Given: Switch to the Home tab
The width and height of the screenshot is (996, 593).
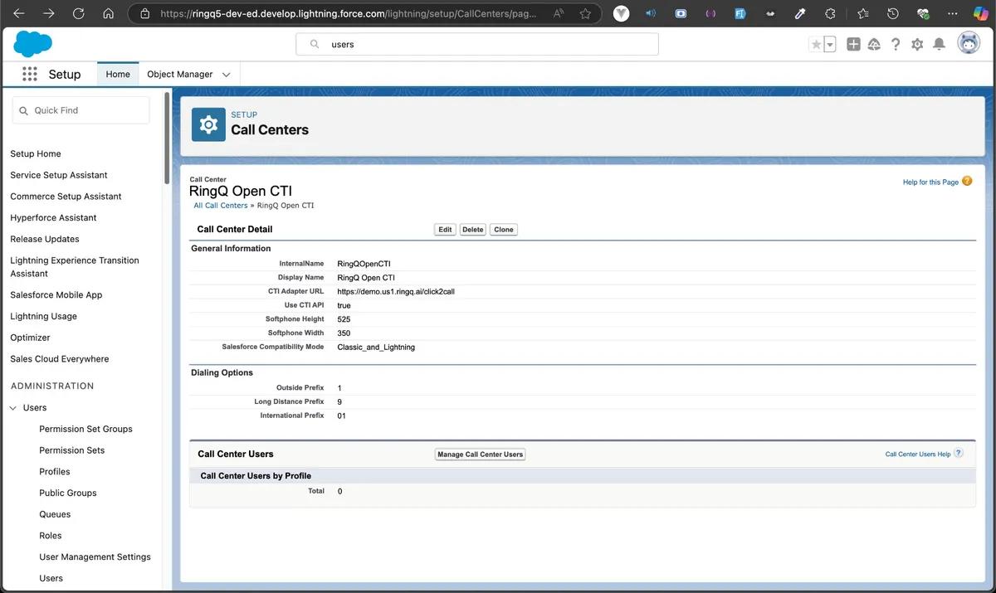Looking at the screenshot, I should pyautogui.click(x=118, y=74).
